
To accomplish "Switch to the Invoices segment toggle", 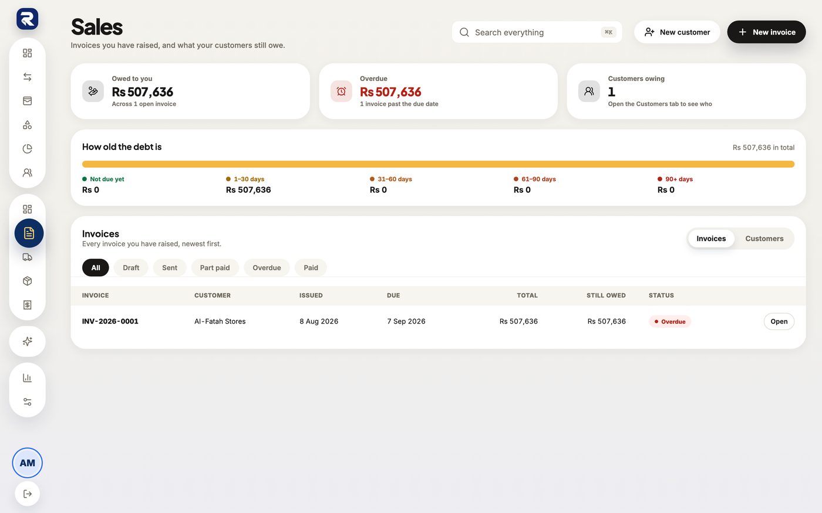I will tap(711, 239).
